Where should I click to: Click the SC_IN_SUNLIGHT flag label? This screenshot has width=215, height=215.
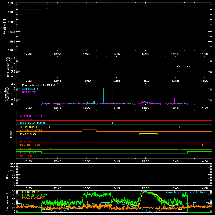click(x=31, y=127)
